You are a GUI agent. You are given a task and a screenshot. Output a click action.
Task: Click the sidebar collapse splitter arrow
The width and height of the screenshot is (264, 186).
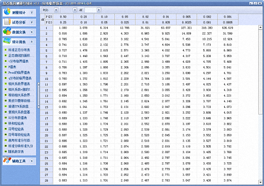click(x=39, y=84)
